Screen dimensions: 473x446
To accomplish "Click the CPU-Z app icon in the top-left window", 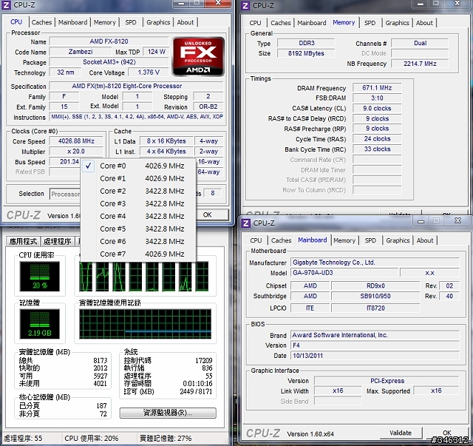I will (x=7, y=5).
